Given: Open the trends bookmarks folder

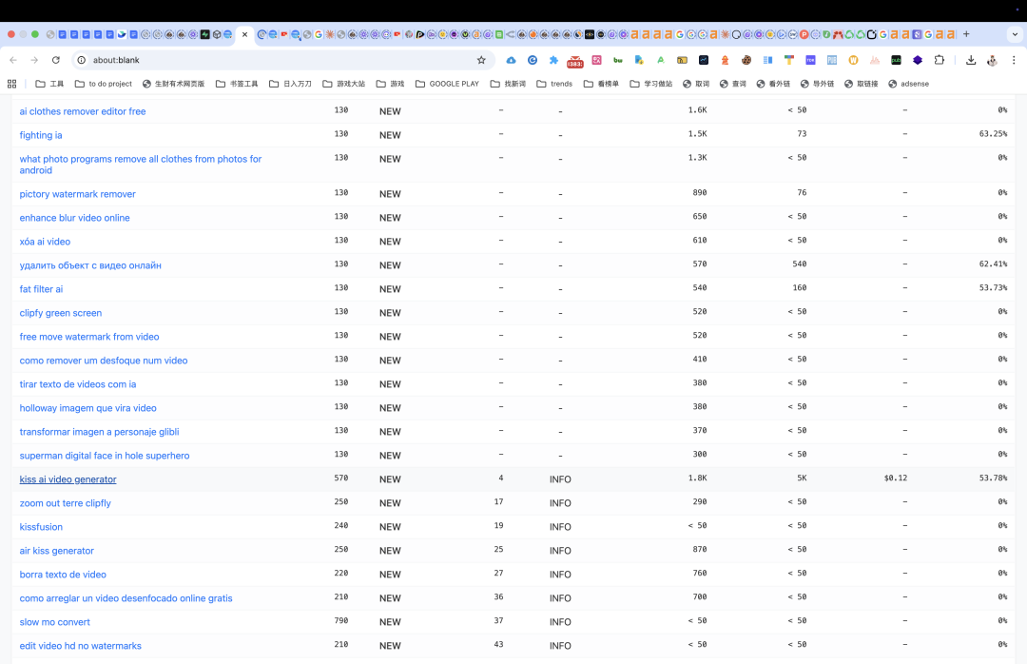Looking at the screenshot, I should [554, 84].
